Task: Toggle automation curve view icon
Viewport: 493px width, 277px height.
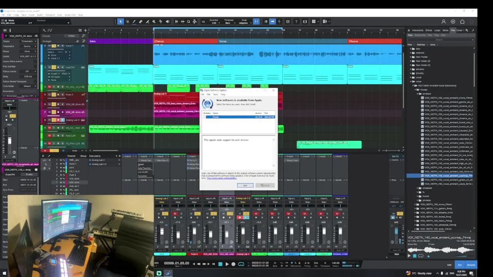Action: 50,30
